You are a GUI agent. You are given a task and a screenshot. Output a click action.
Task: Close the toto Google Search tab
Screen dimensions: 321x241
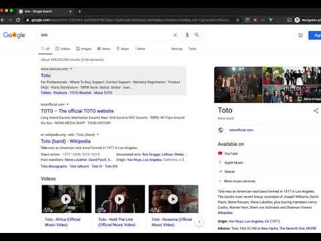click(x=70, y=11)
